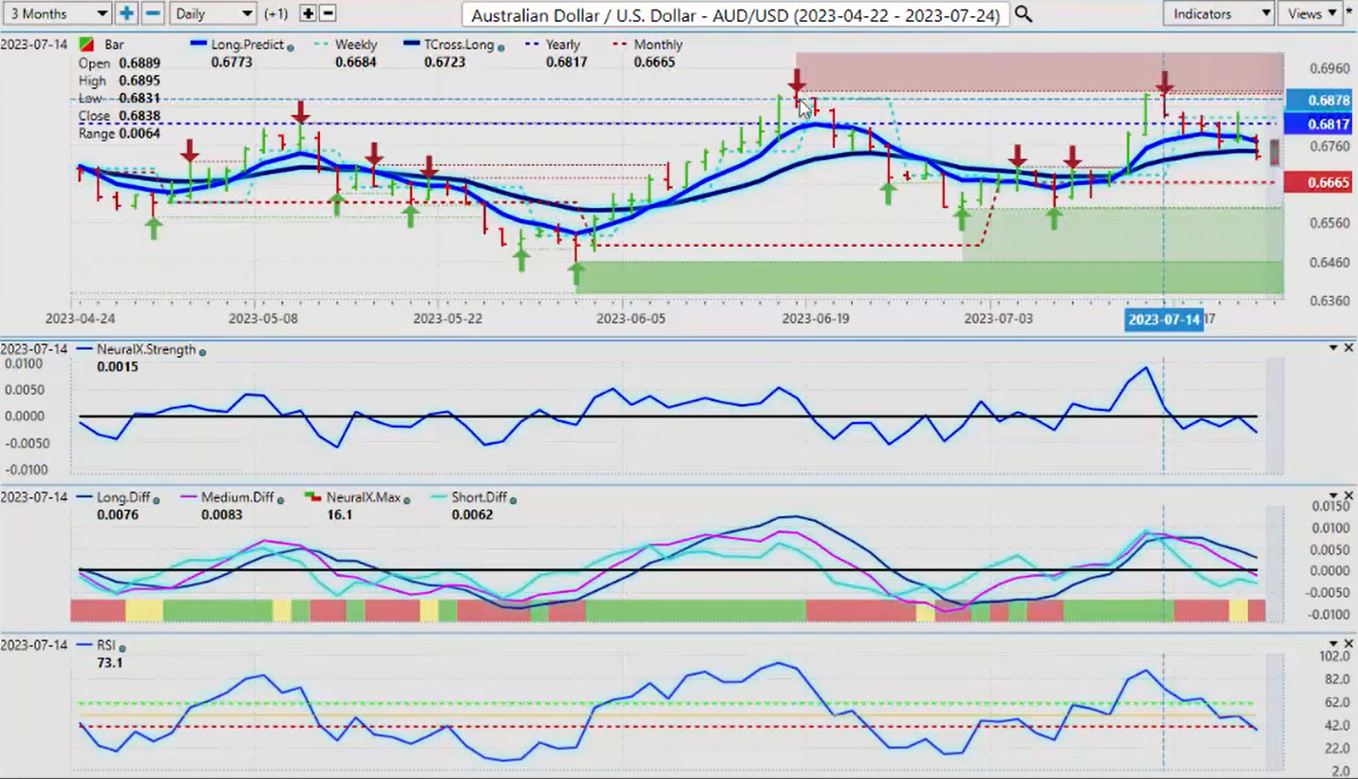Click the 0.6665 Monthly price axis label
Image resolution: width=1358 pixels, height=779 pixels.
pos(1316,183)
